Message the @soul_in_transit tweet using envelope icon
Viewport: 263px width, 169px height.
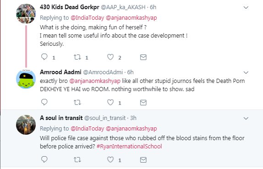coord(143,159)
